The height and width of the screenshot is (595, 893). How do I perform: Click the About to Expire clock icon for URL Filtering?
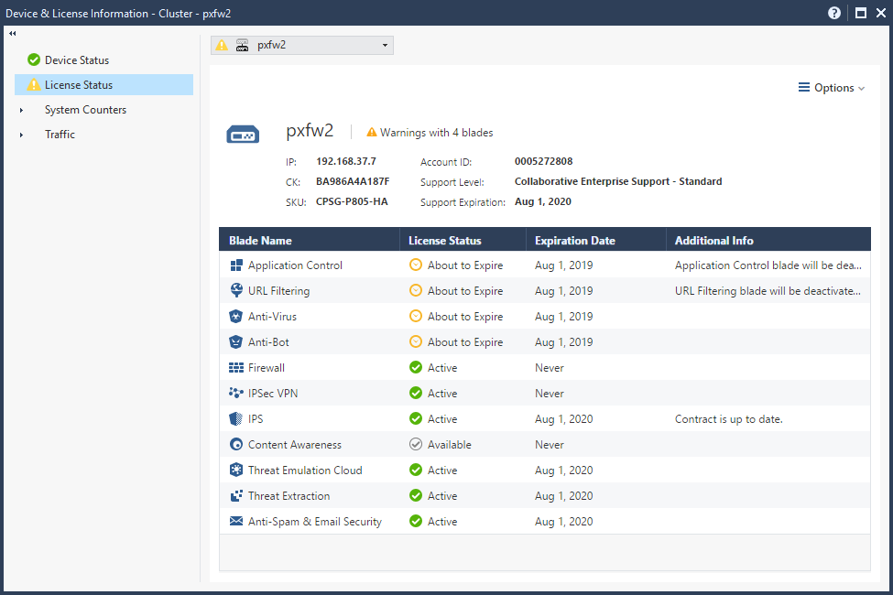pyautogui.click(x=416, y=290)
